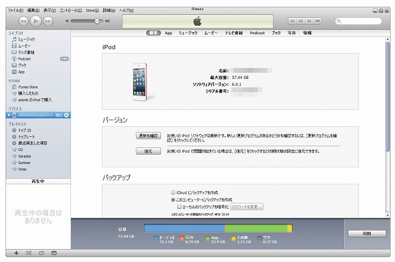Switch to list view button
Image resolution: width=395 pixels, height=262 pixels.
pos(293,21)
